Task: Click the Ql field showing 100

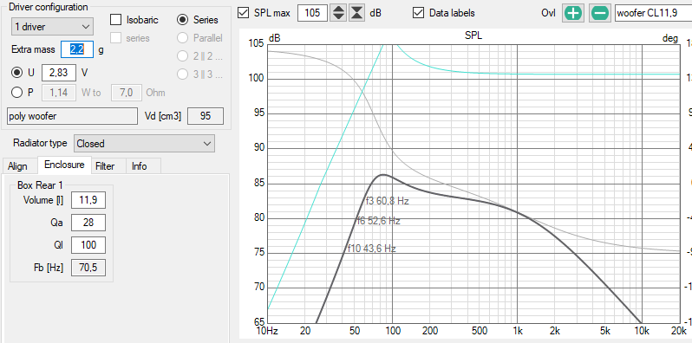Action: click(x=88, y=245)
